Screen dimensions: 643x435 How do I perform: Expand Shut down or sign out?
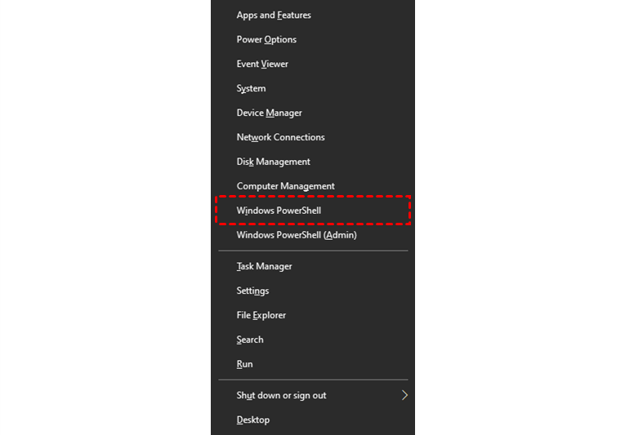281,396
